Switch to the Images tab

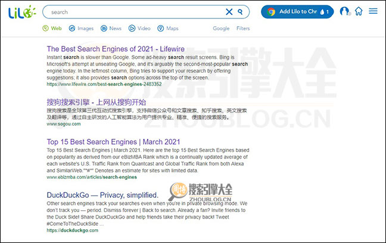pos(81,28)
